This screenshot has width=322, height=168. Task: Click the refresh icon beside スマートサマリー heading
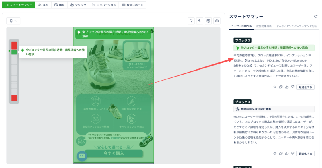click(x=316, y=17)
